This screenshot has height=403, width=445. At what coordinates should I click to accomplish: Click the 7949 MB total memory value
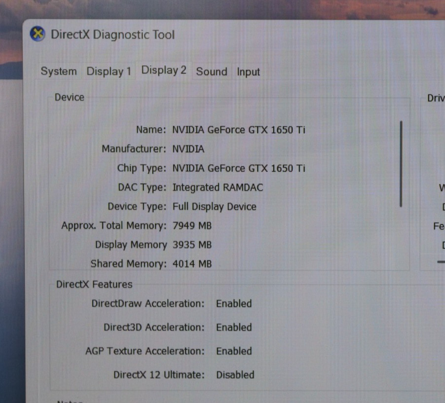pyautogui.click(x=192, y=226)
